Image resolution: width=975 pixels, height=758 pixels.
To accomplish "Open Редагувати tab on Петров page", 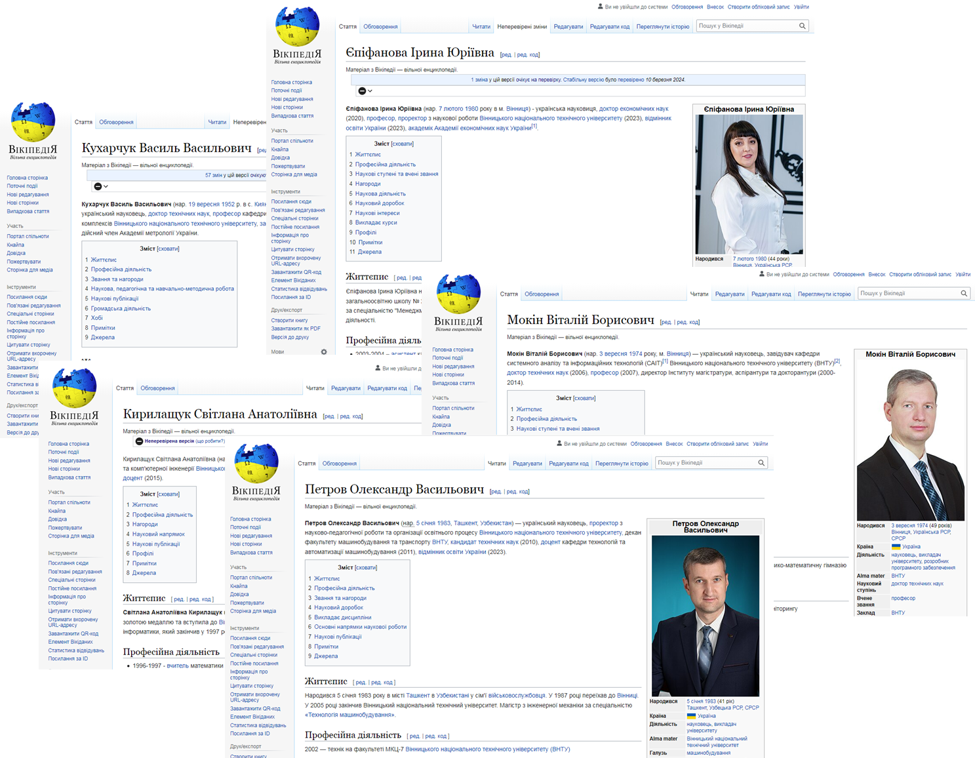I will tap(527, 464).
